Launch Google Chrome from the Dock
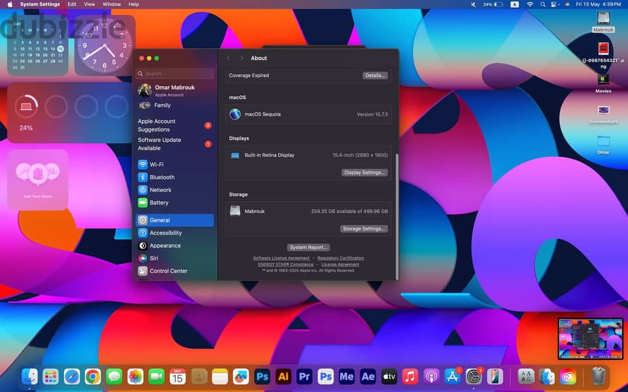The width and height of the screenshot is (628, 392). pos(93,376)
